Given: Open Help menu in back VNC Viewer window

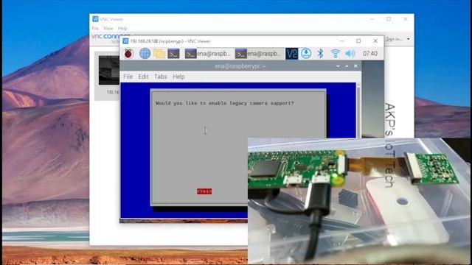Looking at the screenshot, I should (x=122, y=28).
